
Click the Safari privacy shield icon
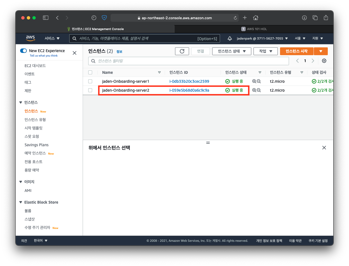(x=104, y=18)
